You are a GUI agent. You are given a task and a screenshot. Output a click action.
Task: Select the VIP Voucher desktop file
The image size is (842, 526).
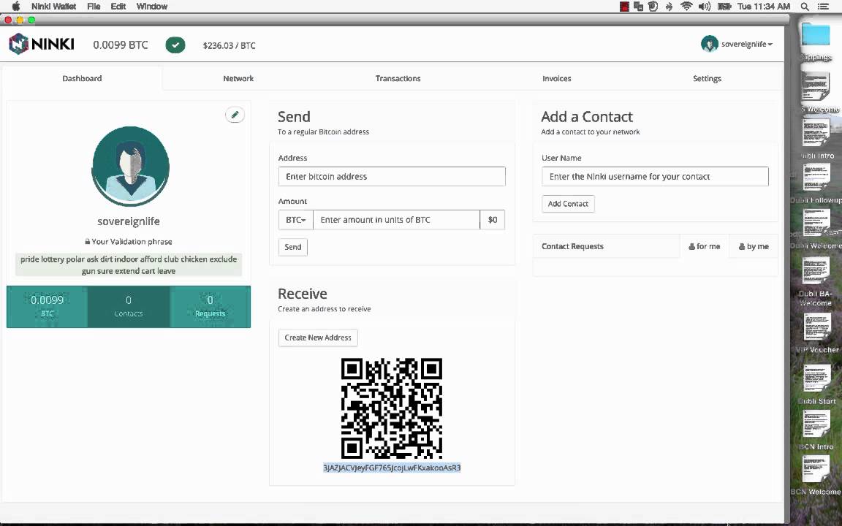tap(816, 333)
